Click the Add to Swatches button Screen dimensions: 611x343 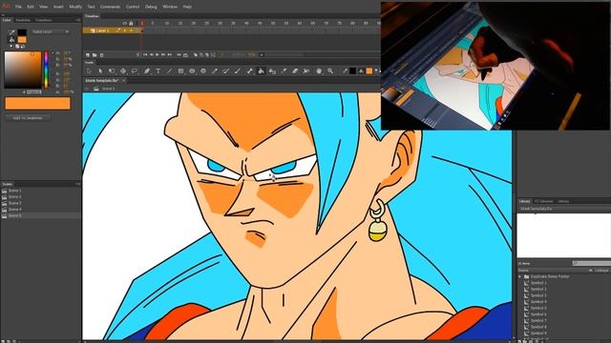(28, 118)
